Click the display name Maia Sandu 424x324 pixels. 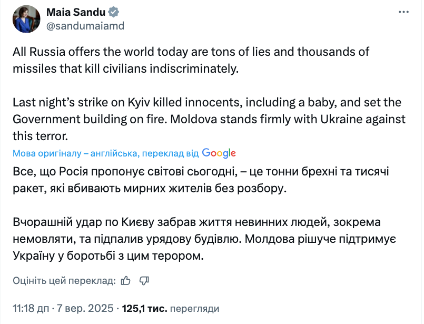click(x=74, y=12)
